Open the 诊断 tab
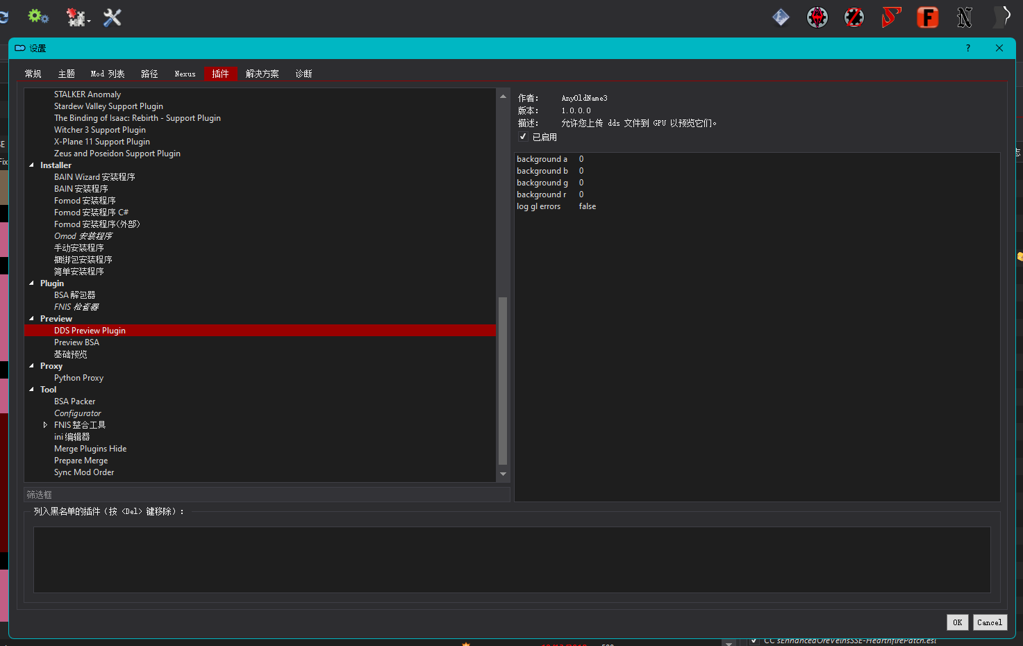The width and height of the screenshot is (1023, 646). point(304,74)
